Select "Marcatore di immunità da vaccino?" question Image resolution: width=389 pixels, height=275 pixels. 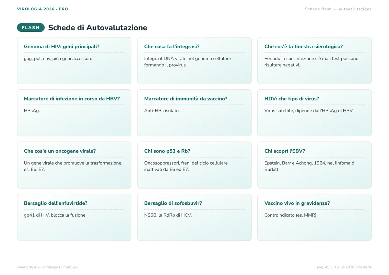click(x=186, y=99)
